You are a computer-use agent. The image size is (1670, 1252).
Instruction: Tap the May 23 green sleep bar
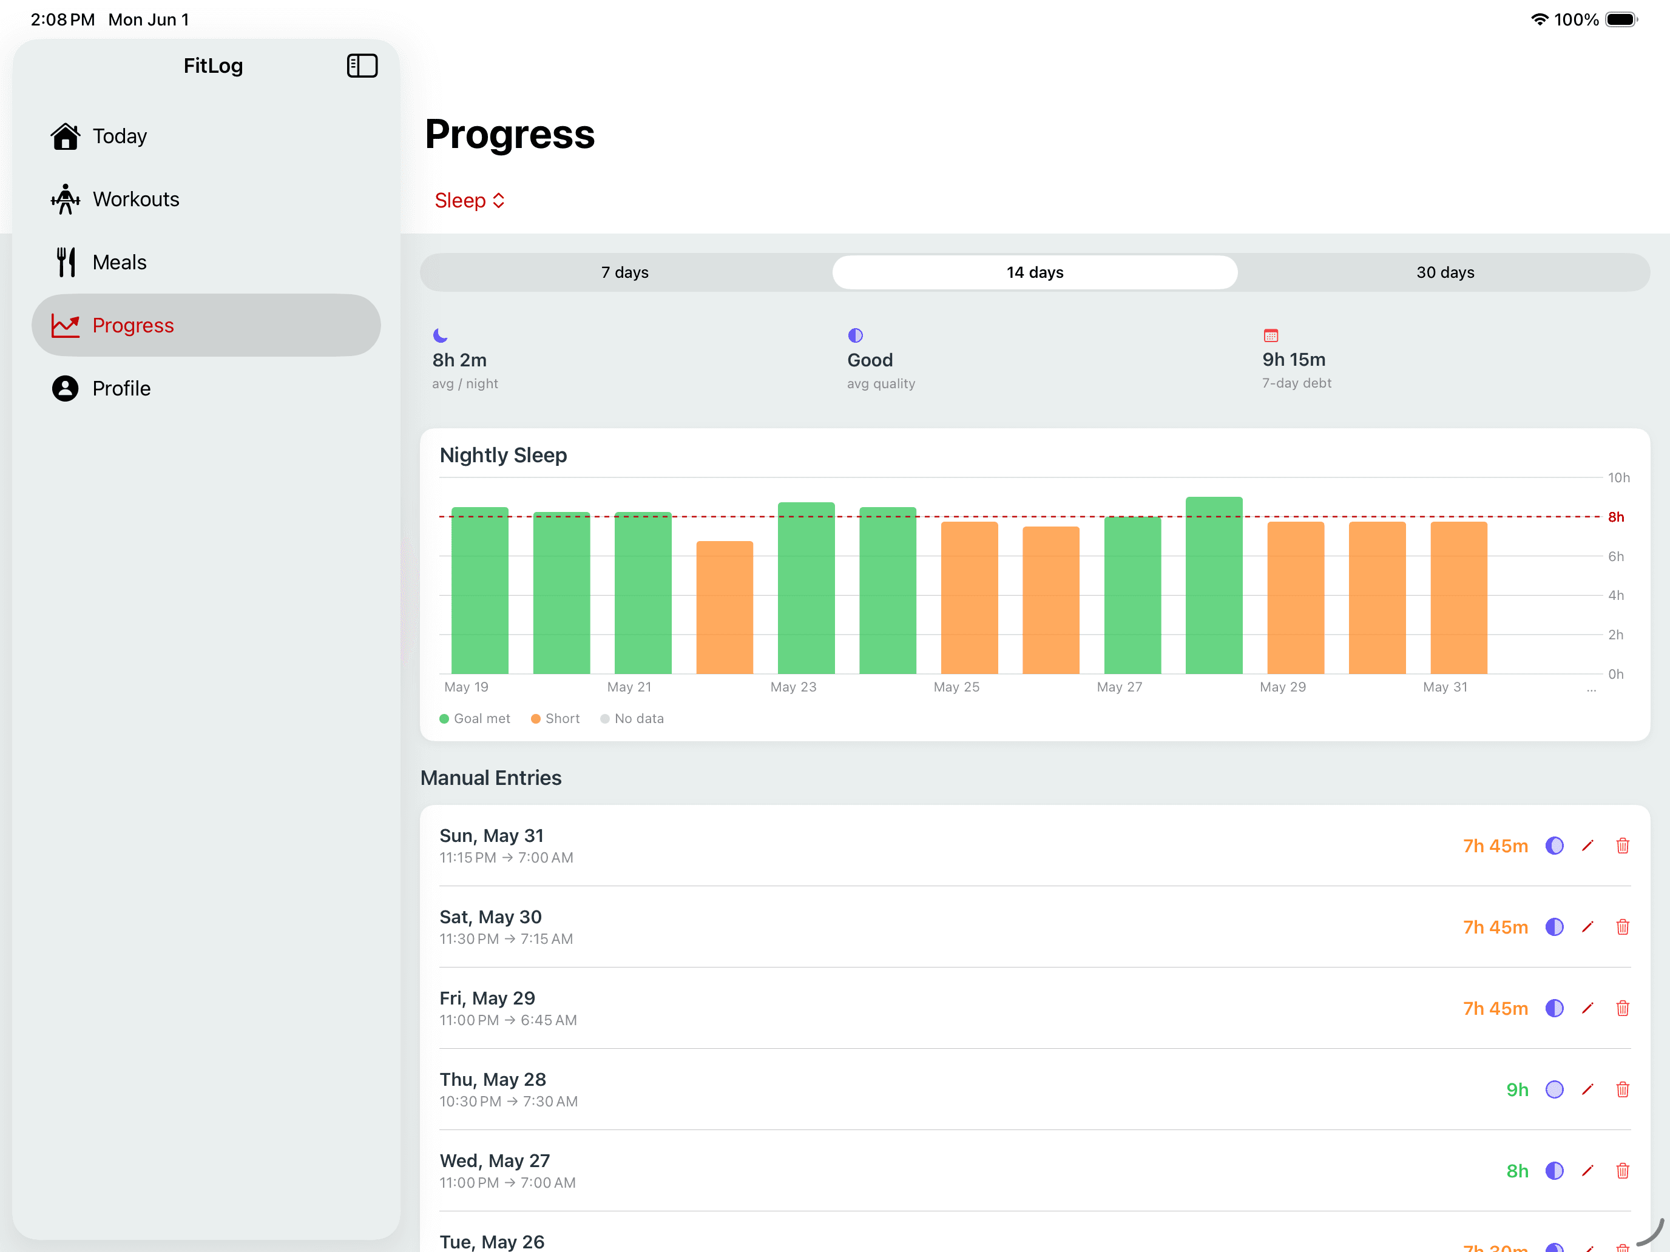point(806,588)
